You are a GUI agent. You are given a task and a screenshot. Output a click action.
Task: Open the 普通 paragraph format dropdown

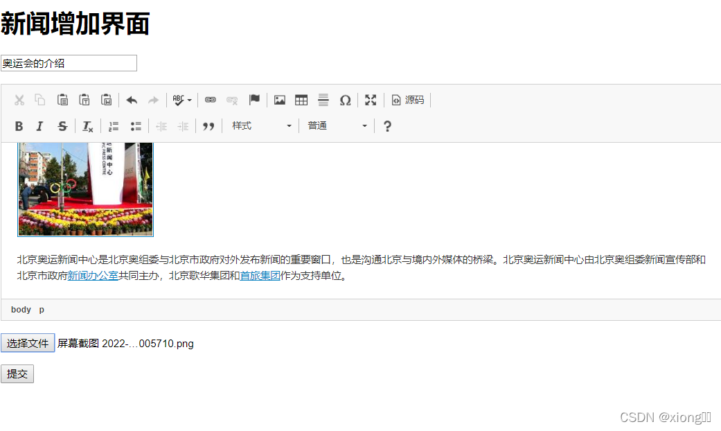[x=337, y=126]
